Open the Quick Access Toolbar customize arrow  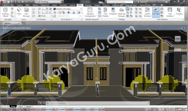(x=62, y=2)
